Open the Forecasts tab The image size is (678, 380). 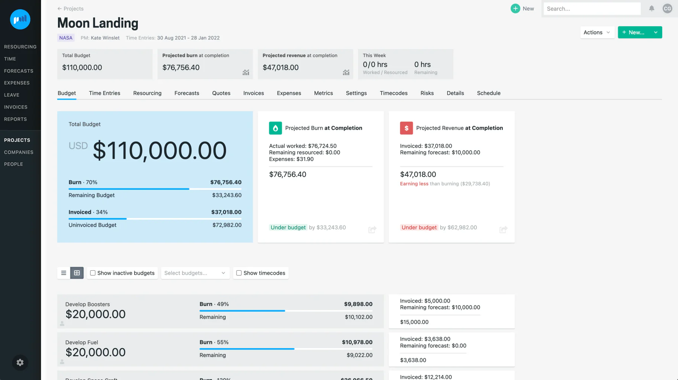187,93
